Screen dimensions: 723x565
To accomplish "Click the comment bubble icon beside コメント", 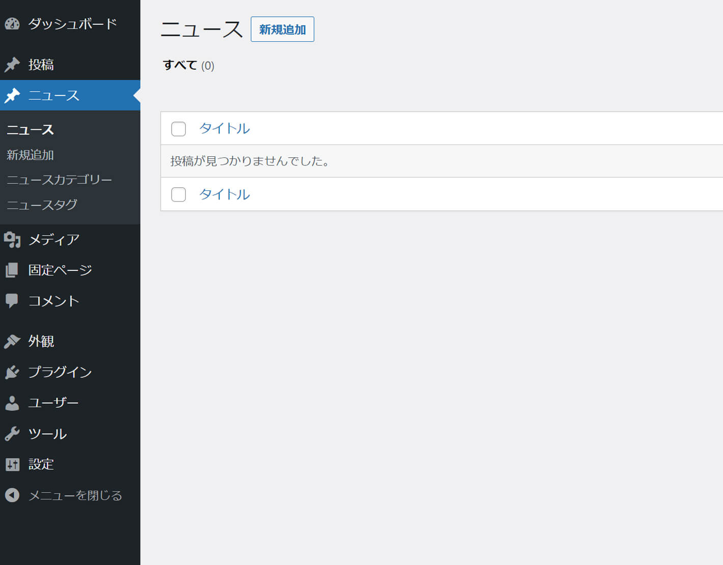I will [12, 301].
